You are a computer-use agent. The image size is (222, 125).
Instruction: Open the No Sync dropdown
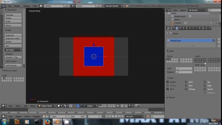click(x=135, y=116)
